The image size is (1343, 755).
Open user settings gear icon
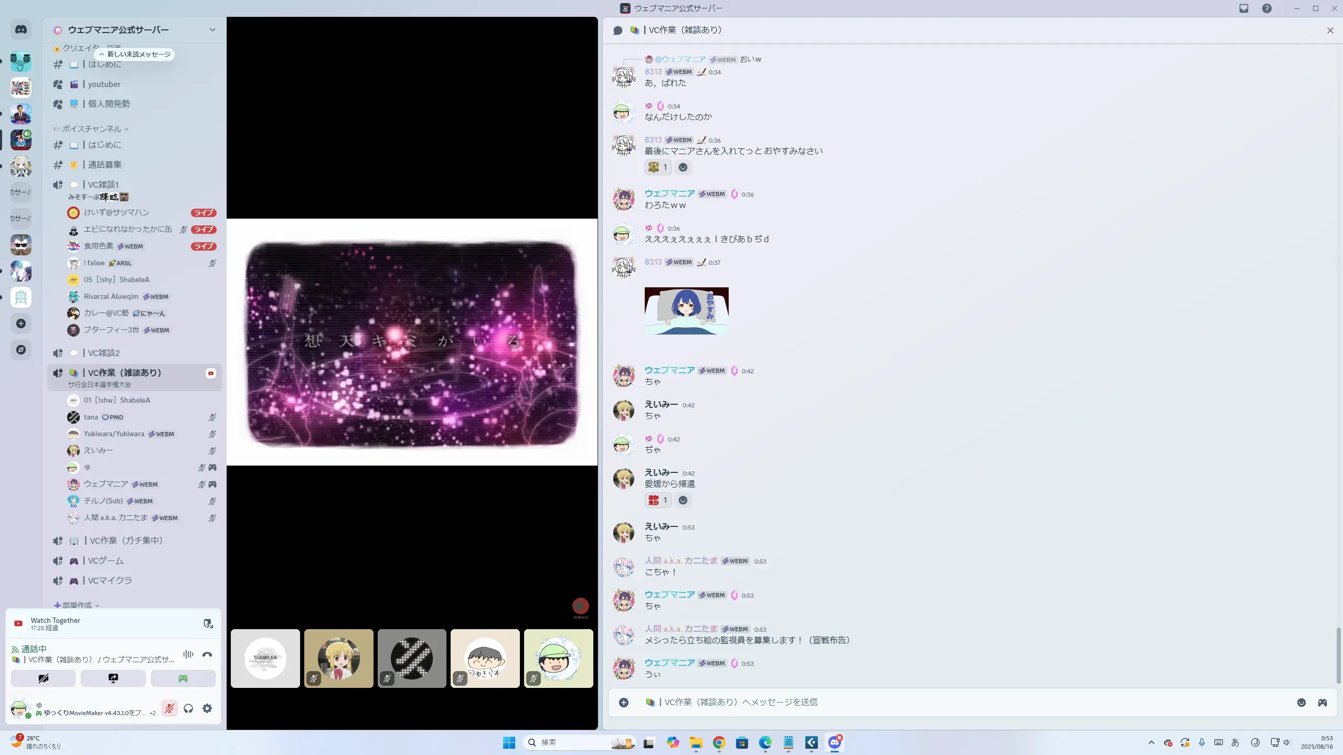207,709
